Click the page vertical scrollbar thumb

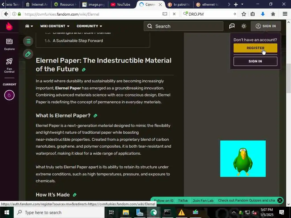click(288, 78)
